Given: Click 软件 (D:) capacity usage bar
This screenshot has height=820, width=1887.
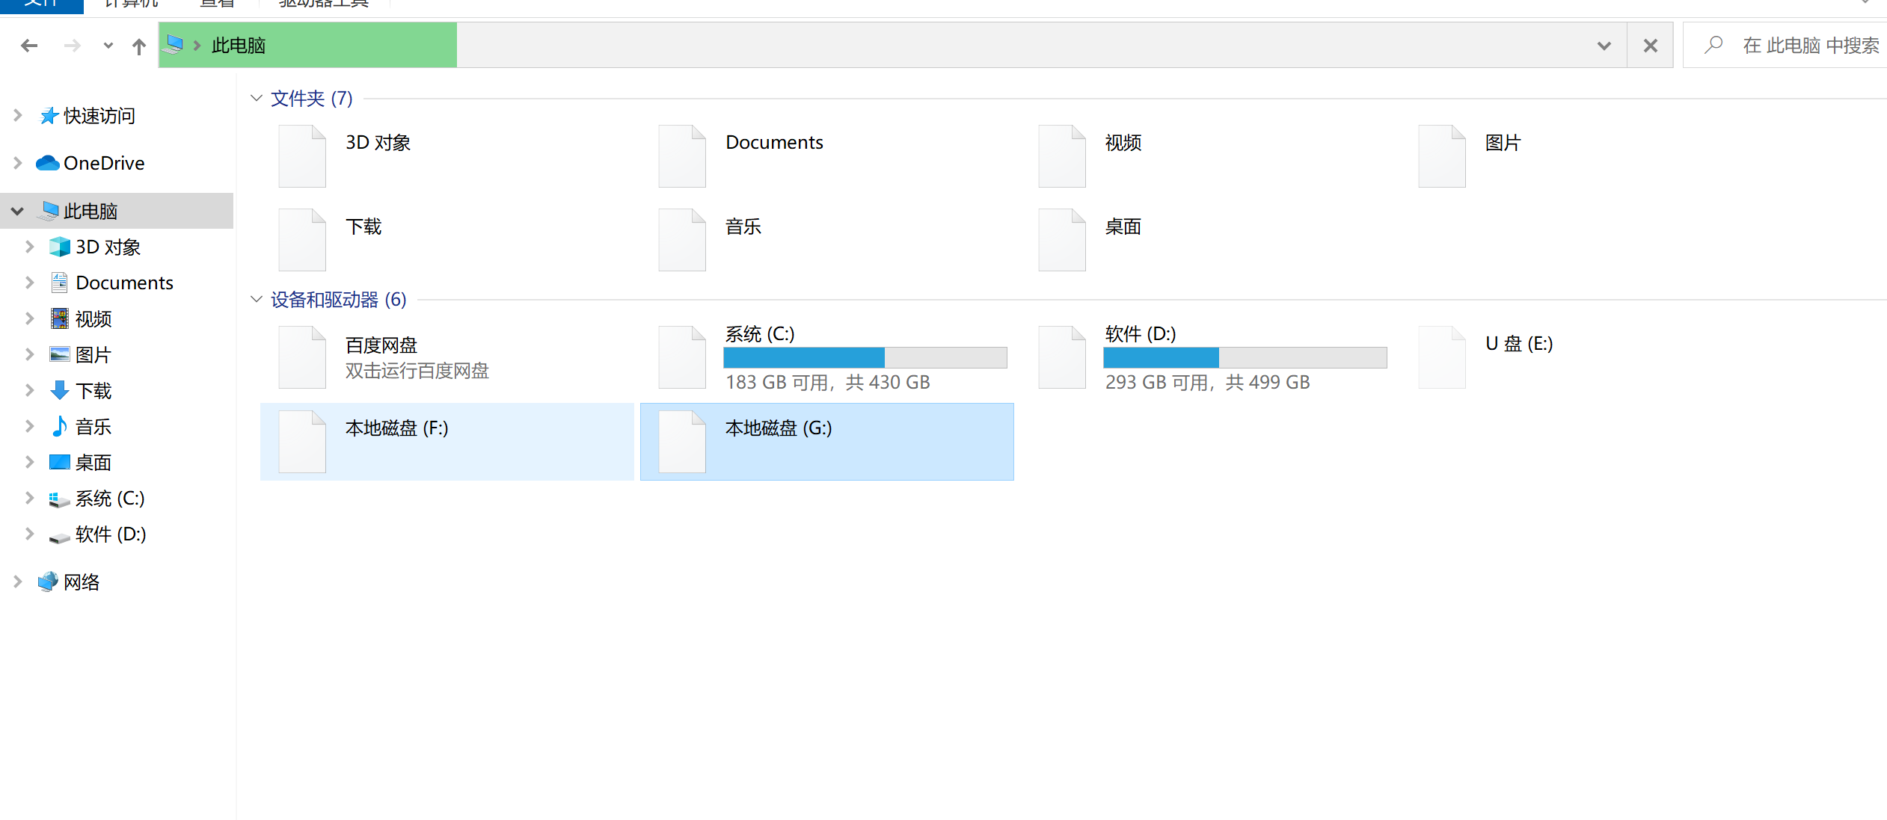Looking at the screenshot, I should coord(1245,357).
